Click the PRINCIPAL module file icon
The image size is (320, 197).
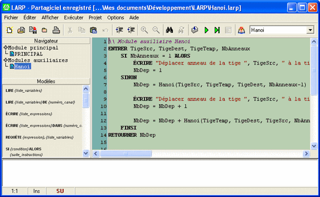click(x=12, y=54)
